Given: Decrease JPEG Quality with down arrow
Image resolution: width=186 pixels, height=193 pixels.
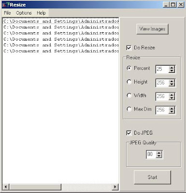Looking at the screenshot, I should (x=159, y=156).
